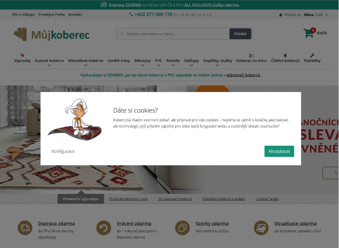Open the shopping cart icon
The height and width of the screenshot is (248, 339).
(308, 33)
